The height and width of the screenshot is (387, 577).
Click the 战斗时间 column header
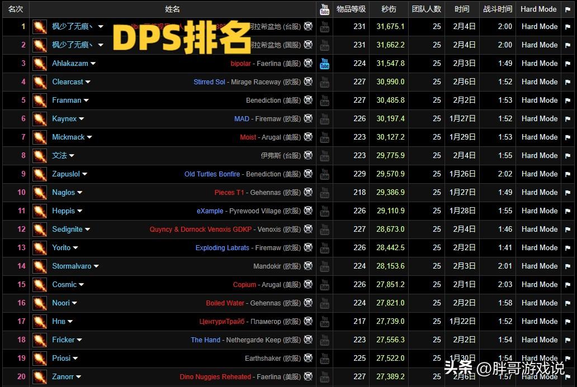[497, 9]
